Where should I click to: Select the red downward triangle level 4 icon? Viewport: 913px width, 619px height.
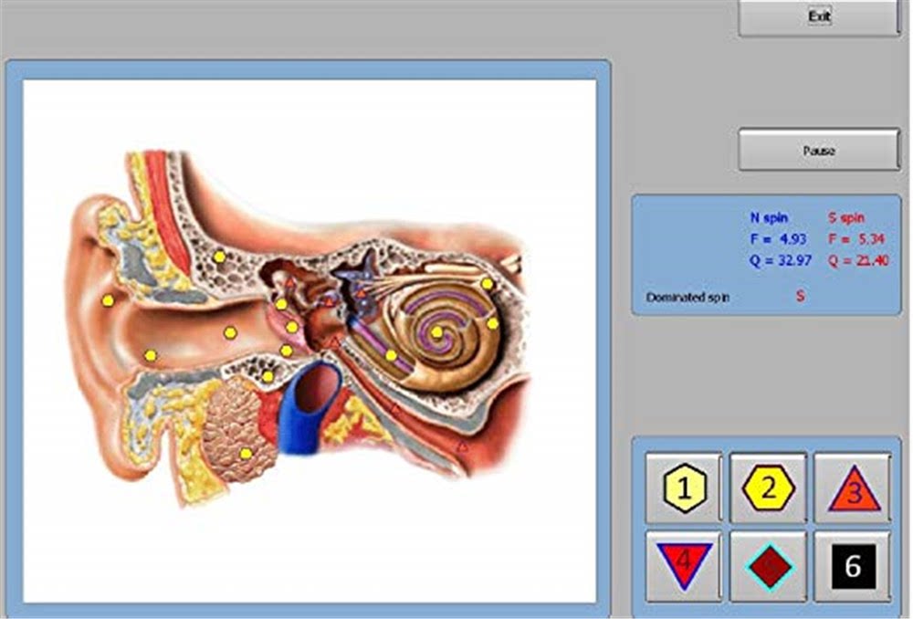[684, 565]
